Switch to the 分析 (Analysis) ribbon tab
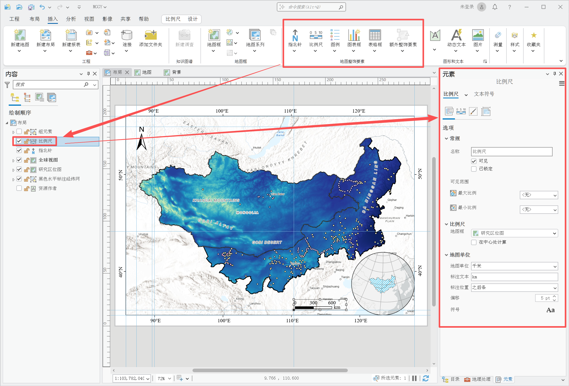 (71, 19)
